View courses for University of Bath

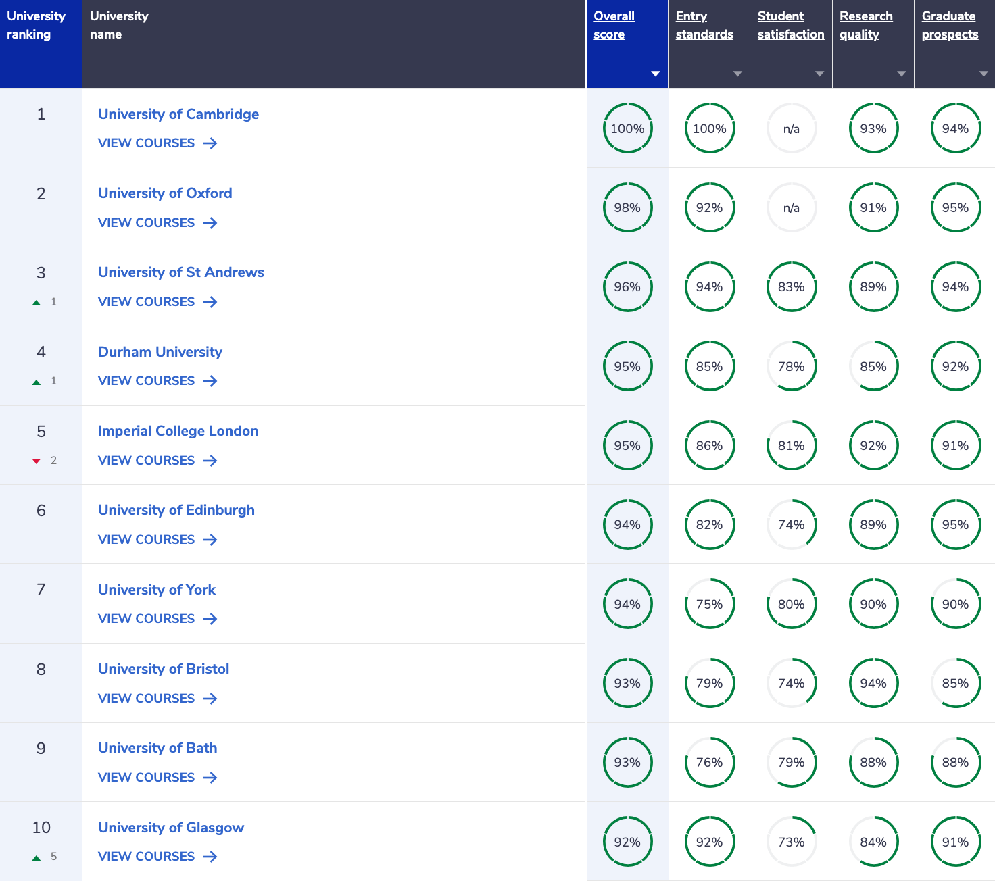tap(157, 778)
